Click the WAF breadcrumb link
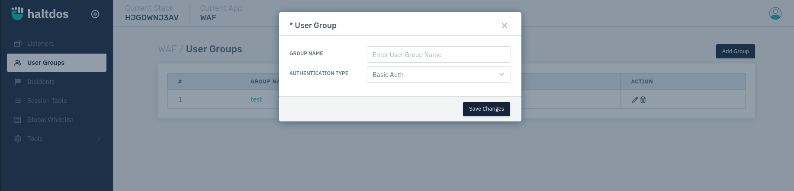Viewport: 794px width, 191px height. (x=167, y=49)
